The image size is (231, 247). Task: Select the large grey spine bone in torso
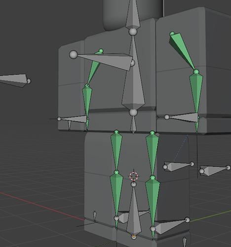[133, 79]
